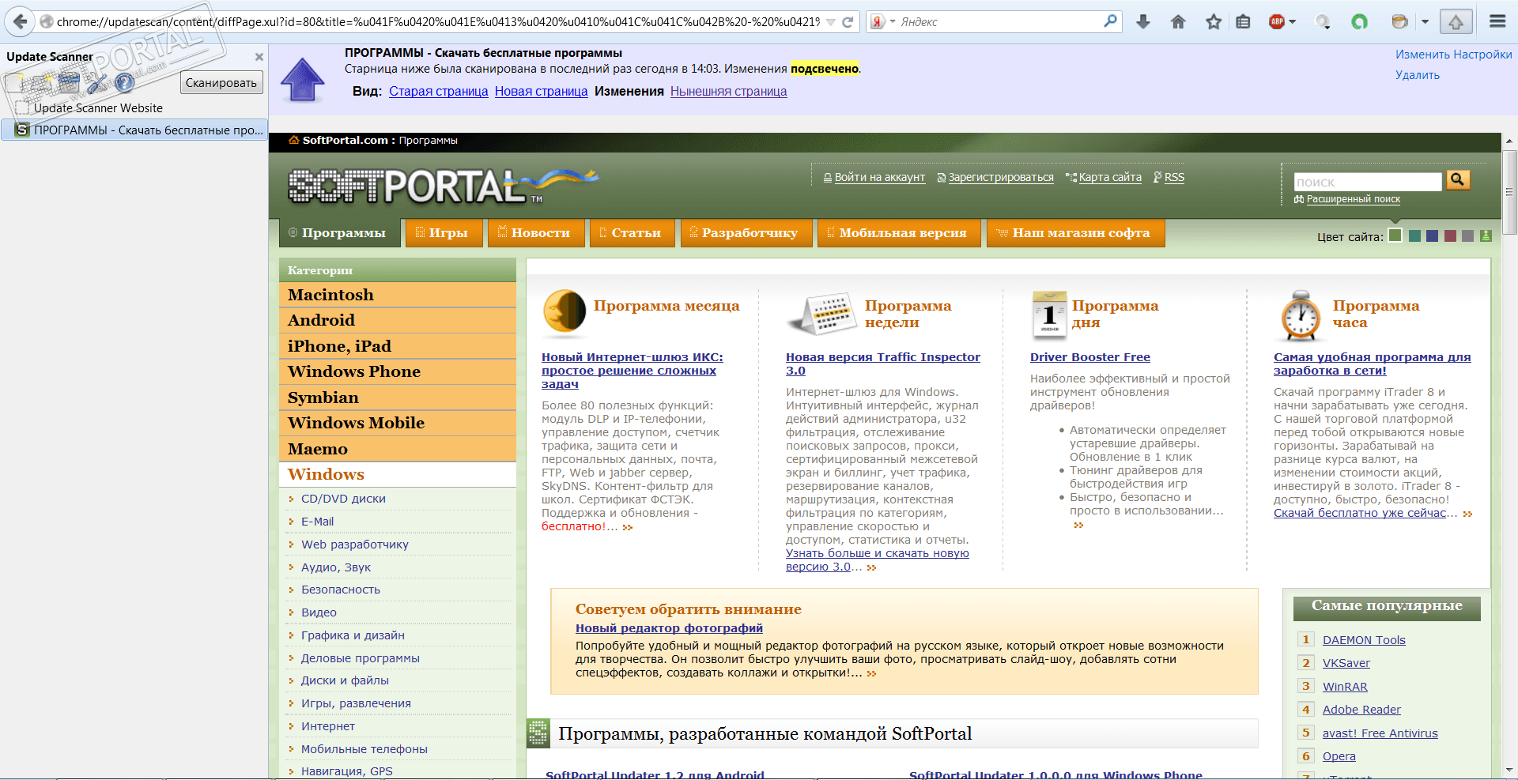Open the Яндекс search engine dropdown
Viewport: 1518px width, 780px height.
point(893,22)
